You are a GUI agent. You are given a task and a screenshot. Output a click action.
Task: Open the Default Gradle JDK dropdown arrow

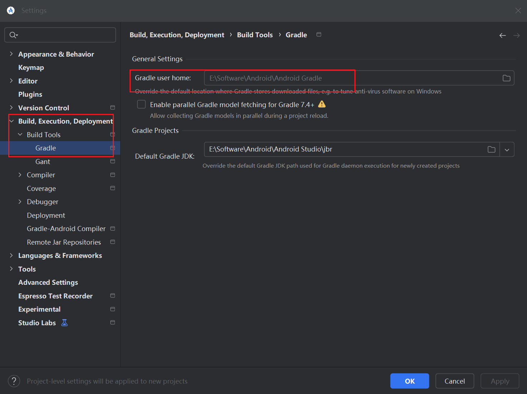(507, 150)
